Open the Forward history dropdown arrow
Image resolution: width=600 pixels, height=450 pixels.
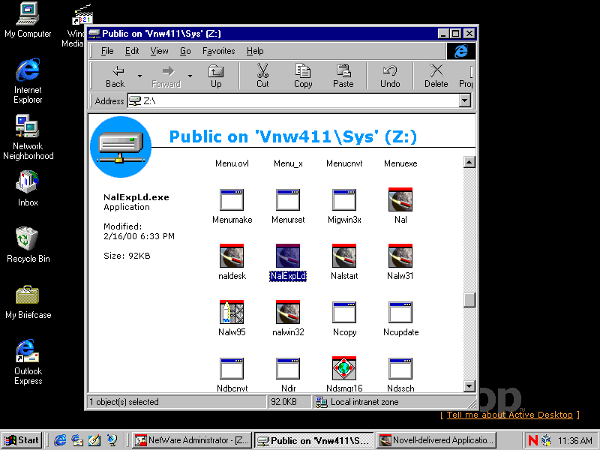point(190,76)
